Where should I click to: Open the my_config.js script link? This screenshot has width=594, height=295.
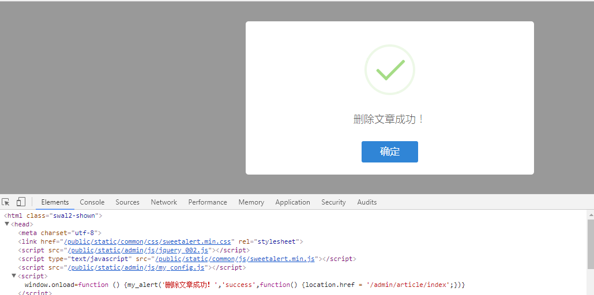(x=136, y=268)
